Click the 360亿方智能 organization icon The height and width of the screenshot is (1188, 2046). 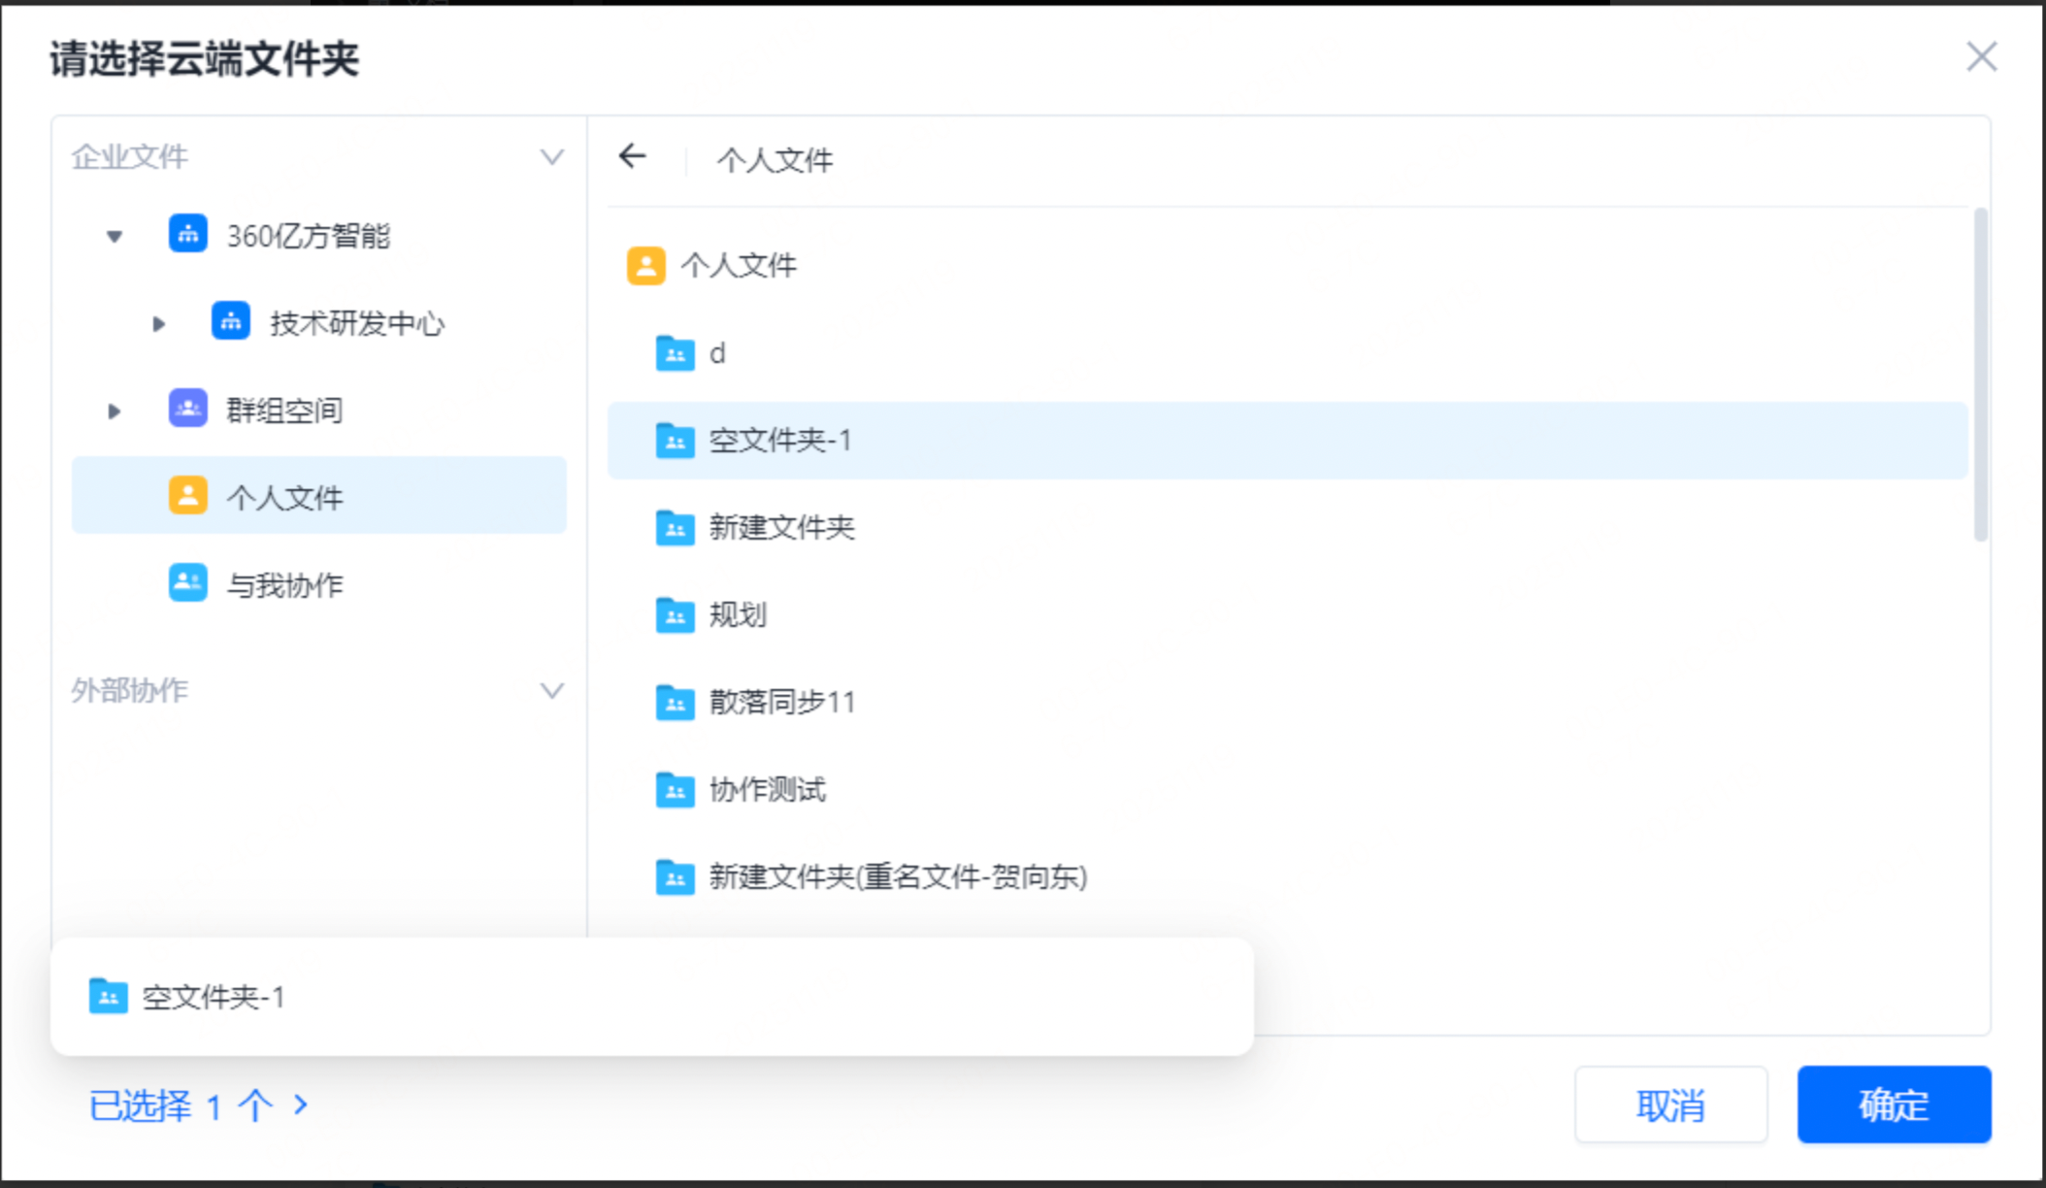186,234
